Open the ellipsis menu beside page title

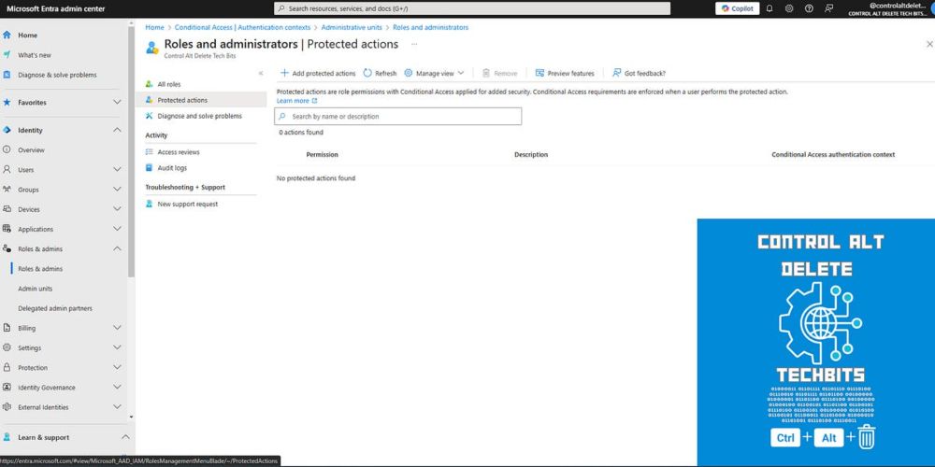click(x=414, y=44)
